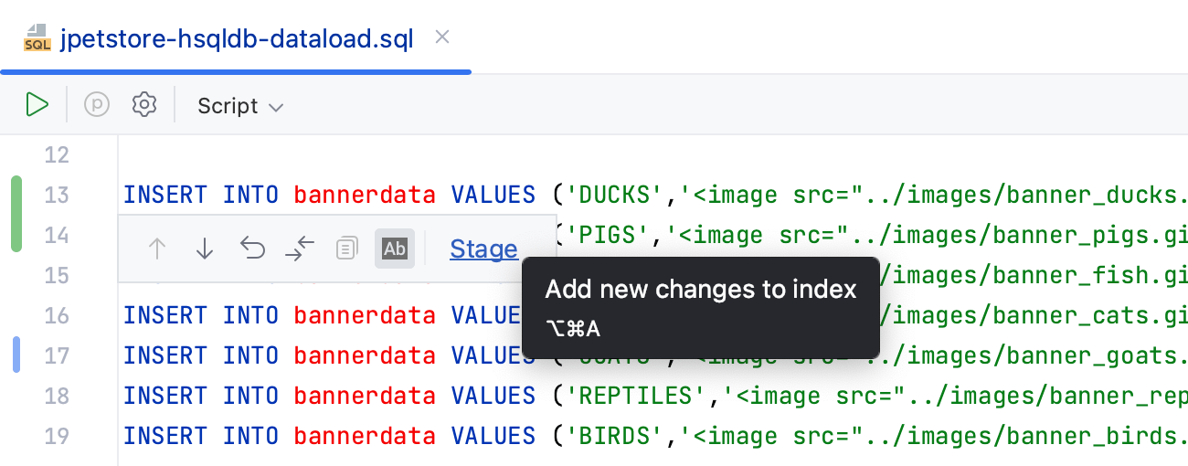This screenshot has height=466, width=1188.
Task: Go to previous change with up arrow
Action: coord(157,249)
